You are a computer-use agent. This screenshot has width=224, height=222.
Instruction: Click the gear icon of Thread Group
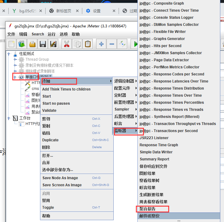coord(22,59)
